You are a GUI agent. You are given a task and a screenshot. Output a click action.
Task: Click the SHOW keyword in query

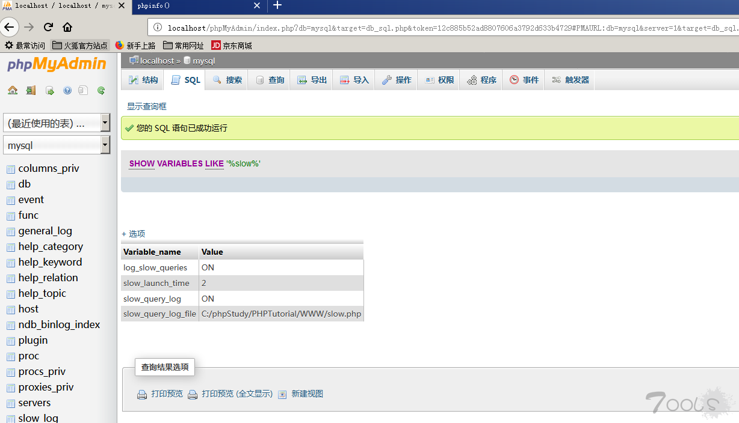click(x=142, y=163)
